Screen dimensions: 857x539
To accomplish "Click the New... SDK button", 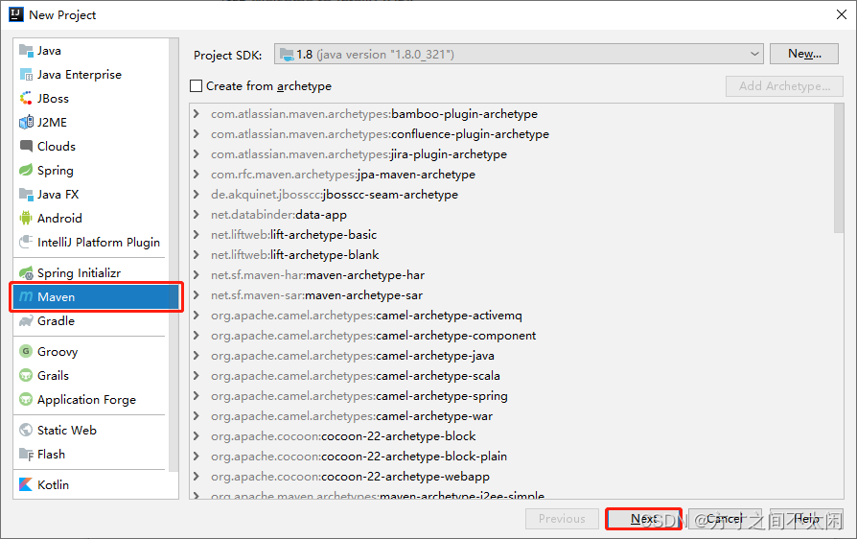I will point(804,54).
